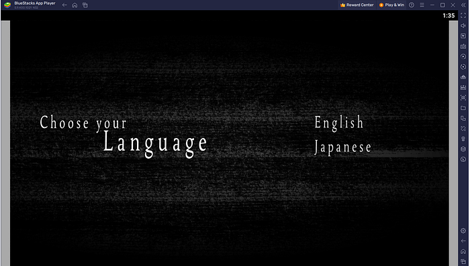This screenshot has height=266, width=470.
Task: Collapse the right sidebar with double chevron
Action: pos(463,5)
